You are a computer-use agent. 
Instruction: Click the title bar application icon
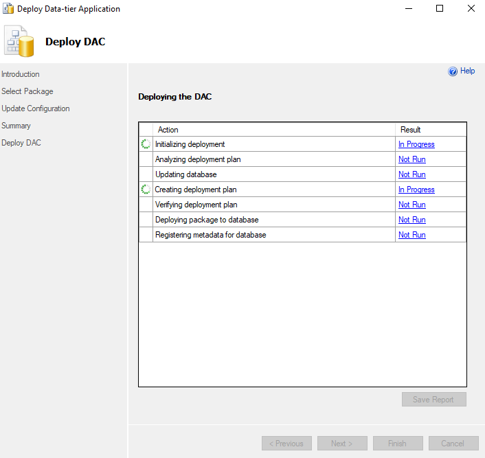click(8, 9)
